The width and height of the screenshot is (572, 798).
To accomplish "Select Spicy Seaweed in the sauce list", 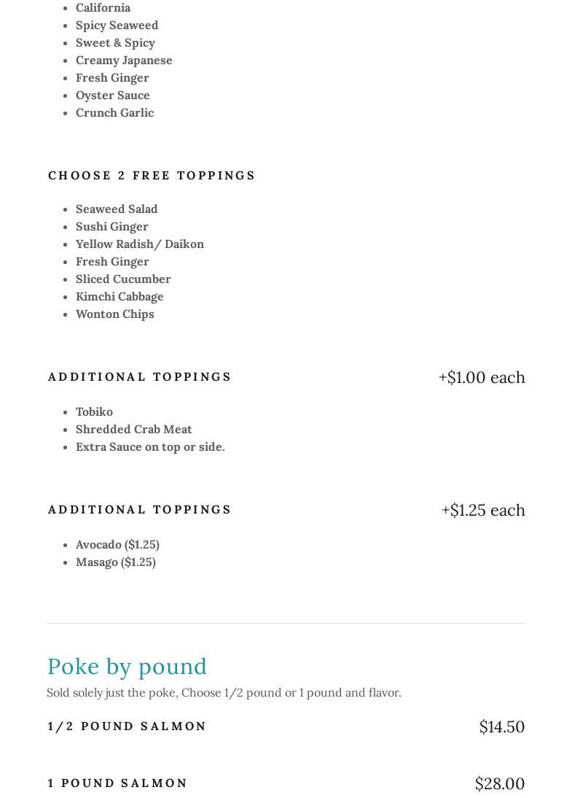I will (117, 25).
